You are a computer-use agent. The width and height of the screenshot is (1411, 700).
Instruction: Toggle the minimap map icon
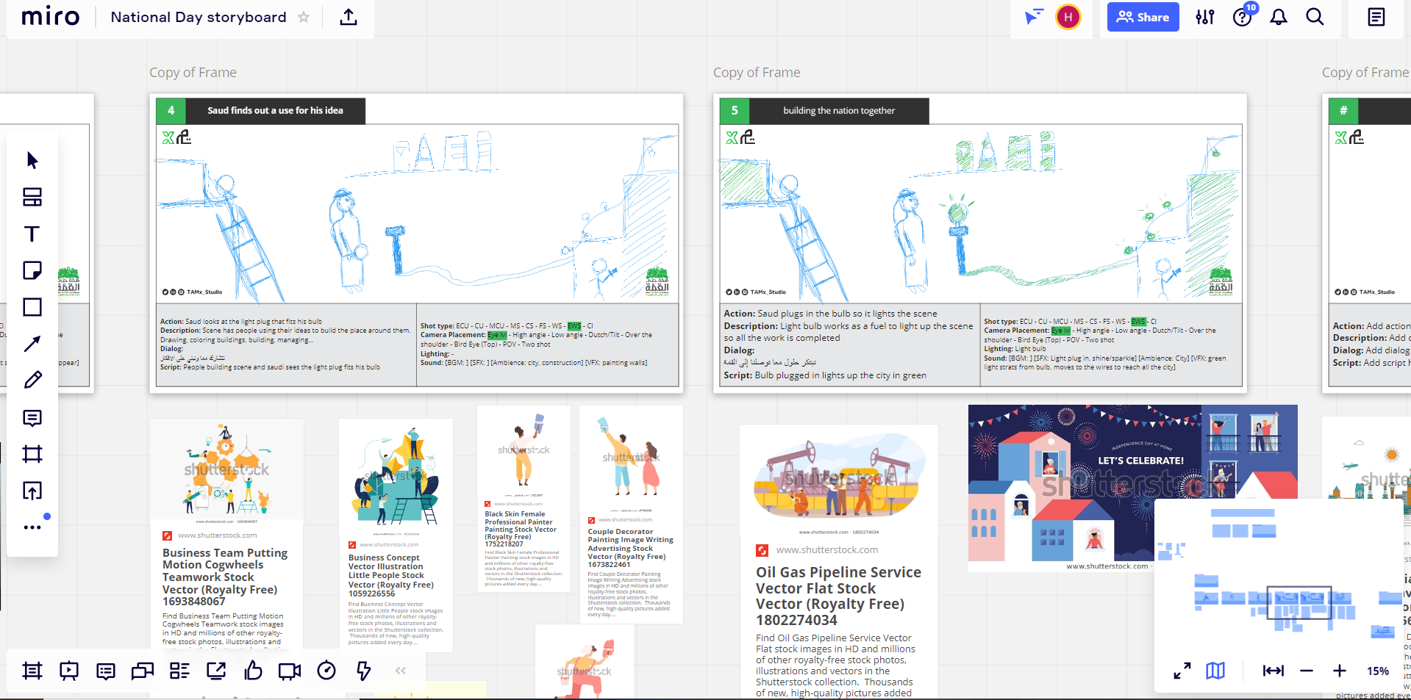click(1215, 671)
